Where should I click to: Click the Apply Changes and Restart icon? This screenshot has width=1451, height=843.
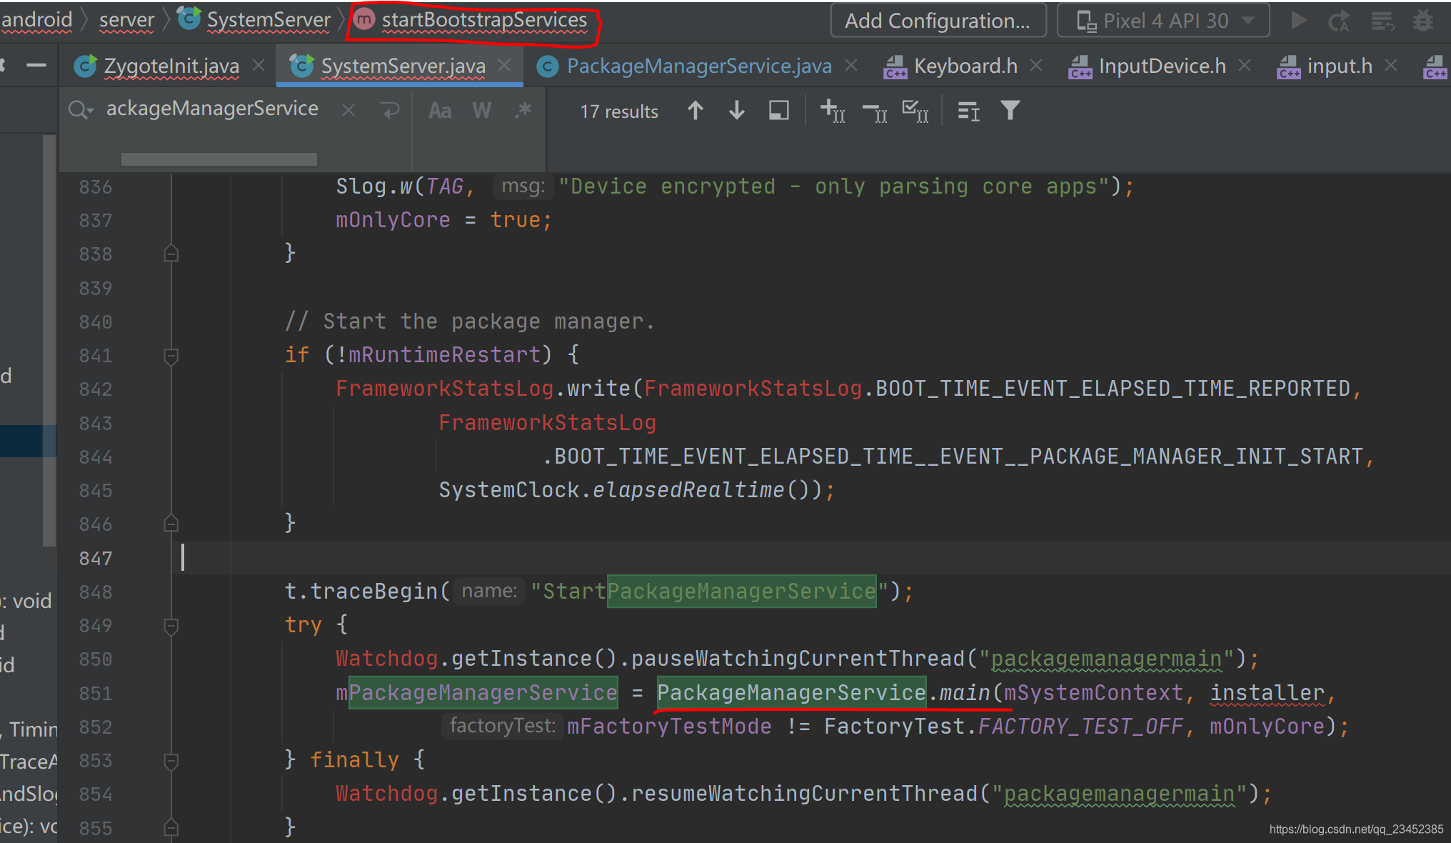pos(1339,21)
